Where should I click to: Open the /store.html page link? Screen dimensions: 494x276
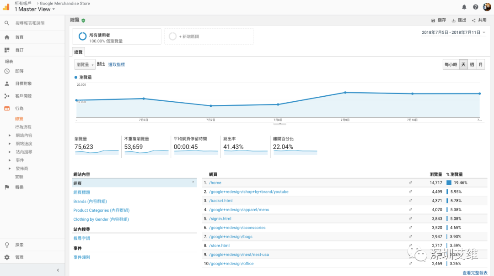(219, 245)
